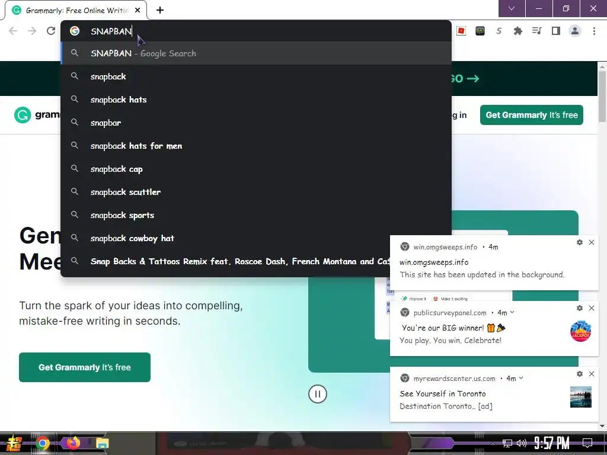
Task: Pick the 'snapback hats' suggestion
Action: pos(255,100)
